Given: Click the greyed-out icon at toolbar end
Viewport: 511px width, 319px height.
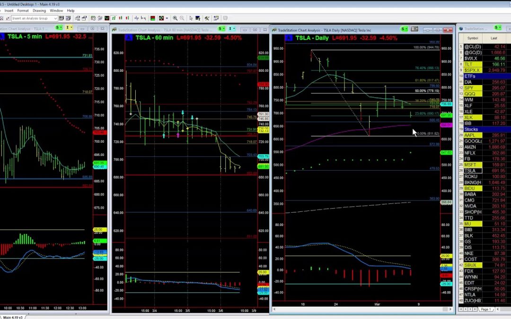Looking at the screenshot, I should tap(225, 18).
